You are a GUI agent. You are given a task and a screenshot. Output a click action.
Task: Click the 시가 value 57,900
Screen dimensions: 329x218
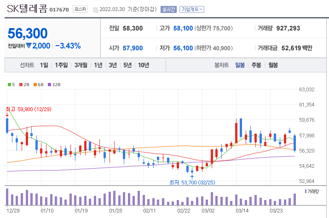pos(133,48)
